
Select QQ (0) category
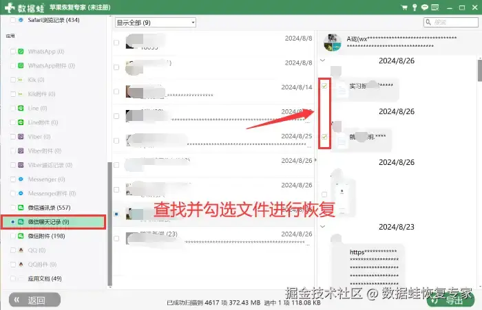point(37,250)
